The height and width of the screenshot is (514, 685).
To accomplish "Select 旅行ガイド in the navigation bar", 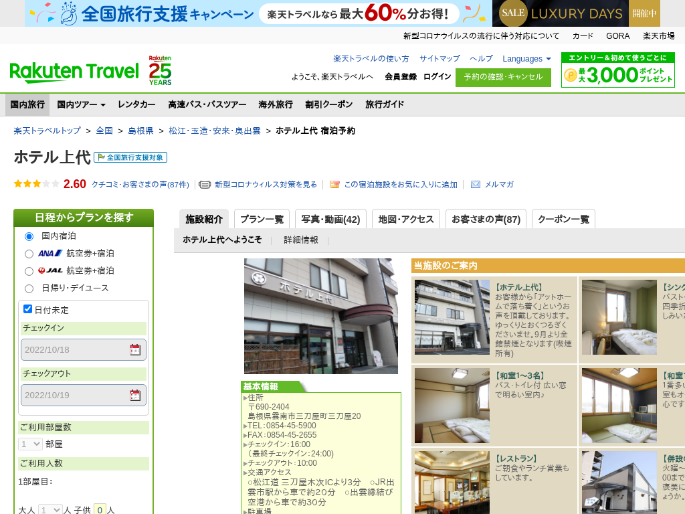I will click(x=385, y=104).
